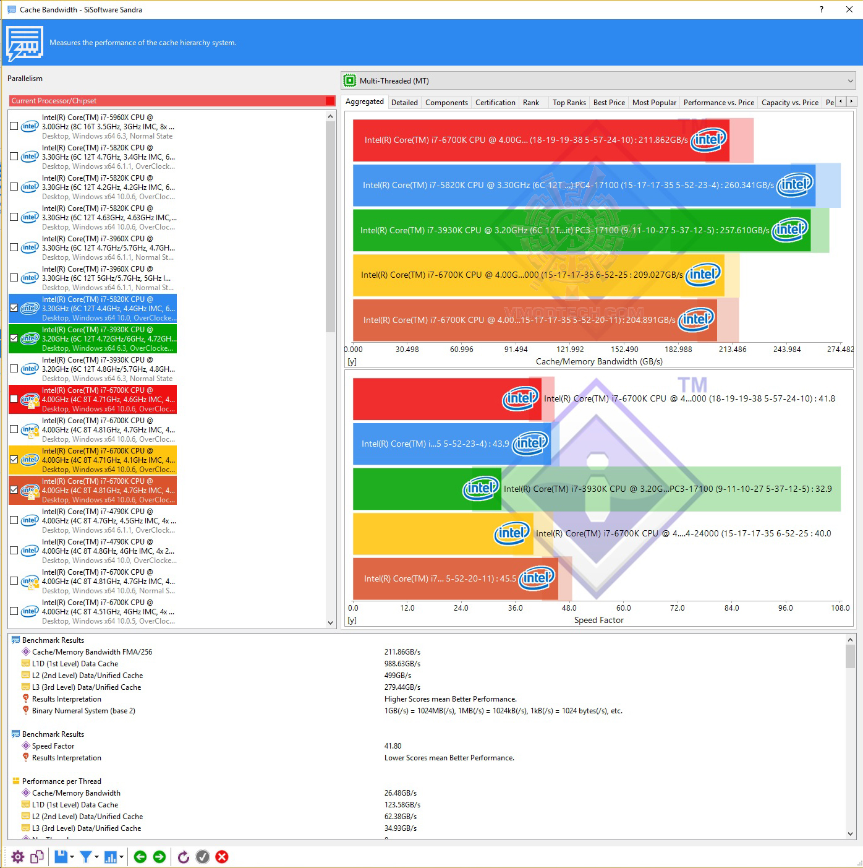Viewport: 863px width, 868px height.
Task: Go back with the green left arrow
Action: pos(140,857)
